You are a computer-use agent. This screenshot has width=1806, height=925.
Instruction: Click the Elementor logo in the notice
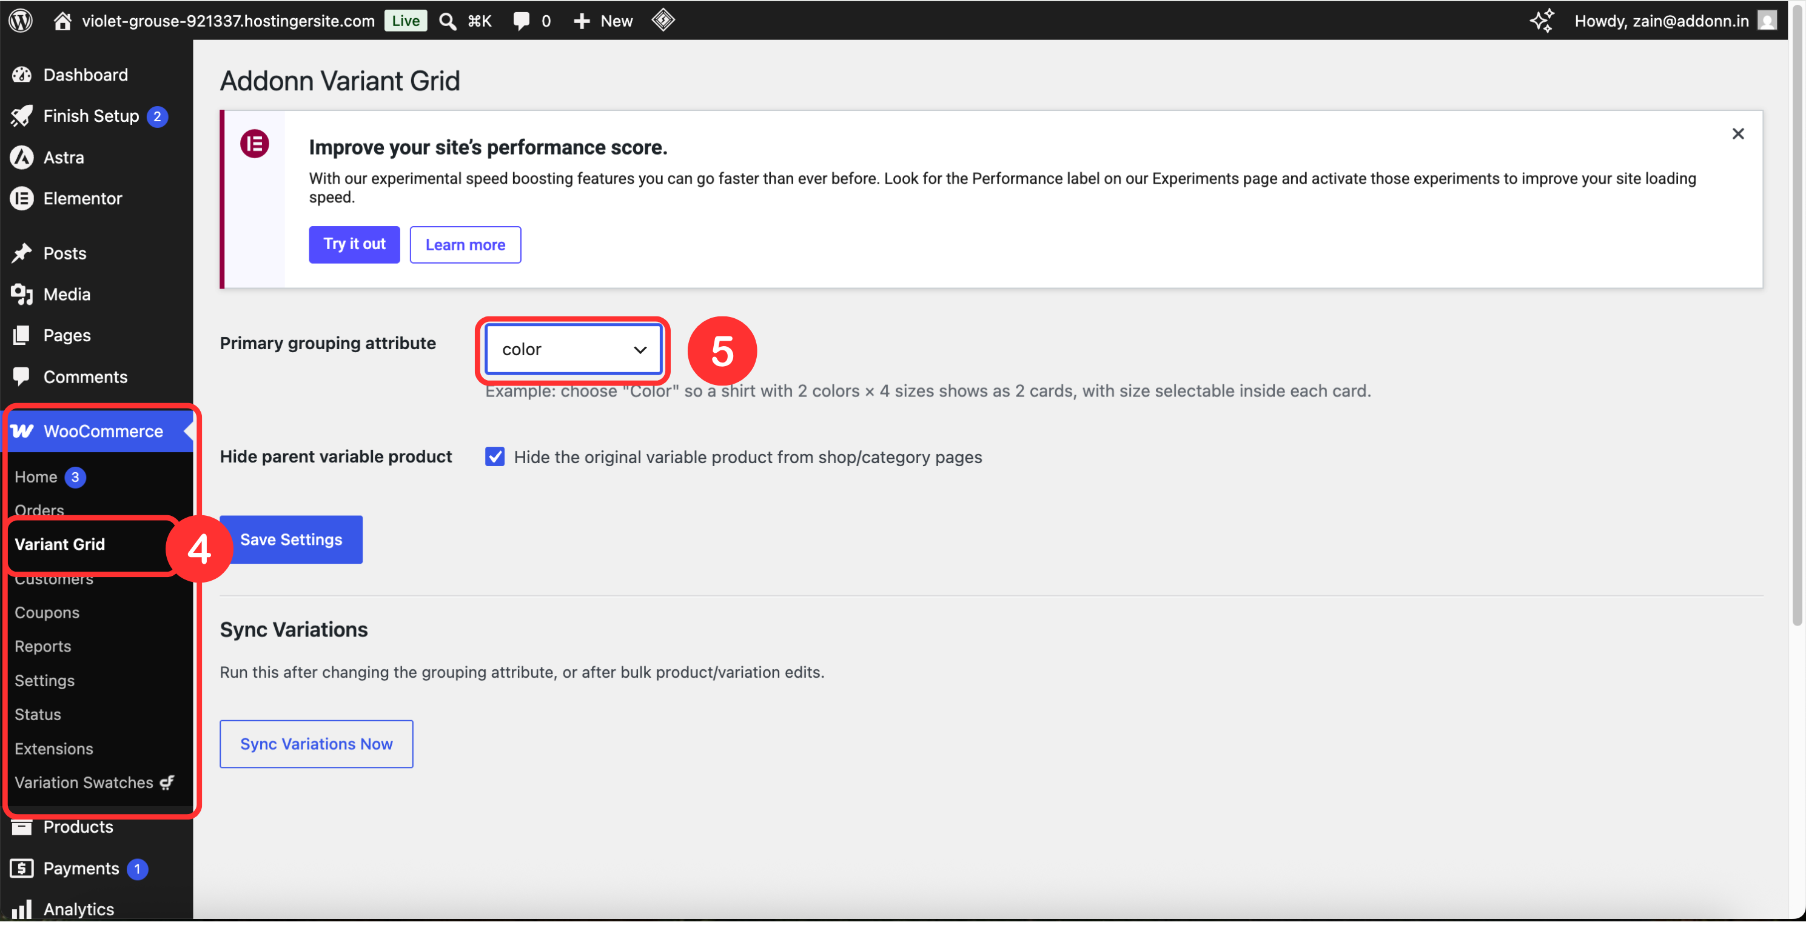[x=255, y=144]
